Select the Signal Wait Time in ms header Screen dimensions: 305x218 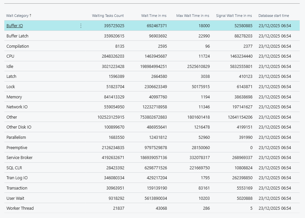point(234,16)
